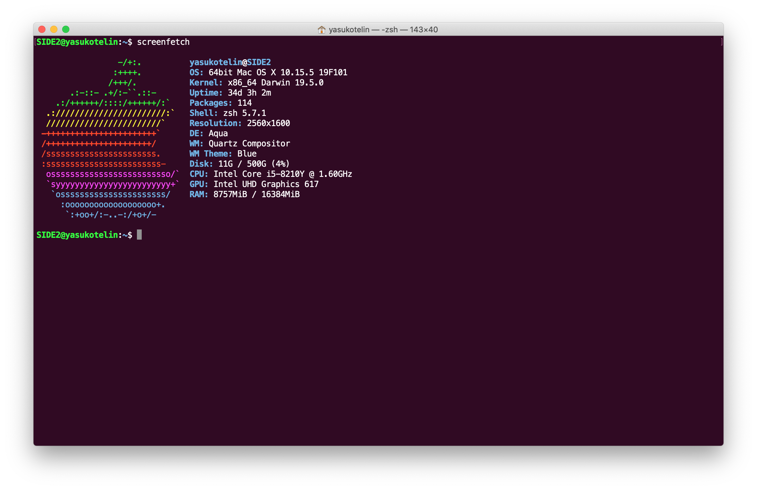Click the Uptime output line
Screen dimensions: 757x490
[230, 93]
